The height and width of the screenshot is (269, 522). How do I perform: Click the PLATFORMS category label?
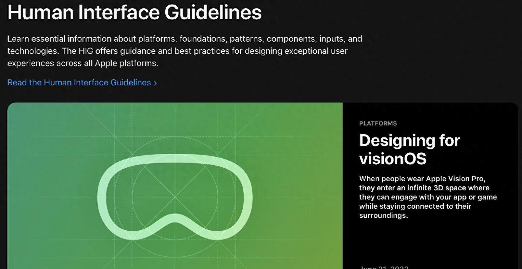378,123
